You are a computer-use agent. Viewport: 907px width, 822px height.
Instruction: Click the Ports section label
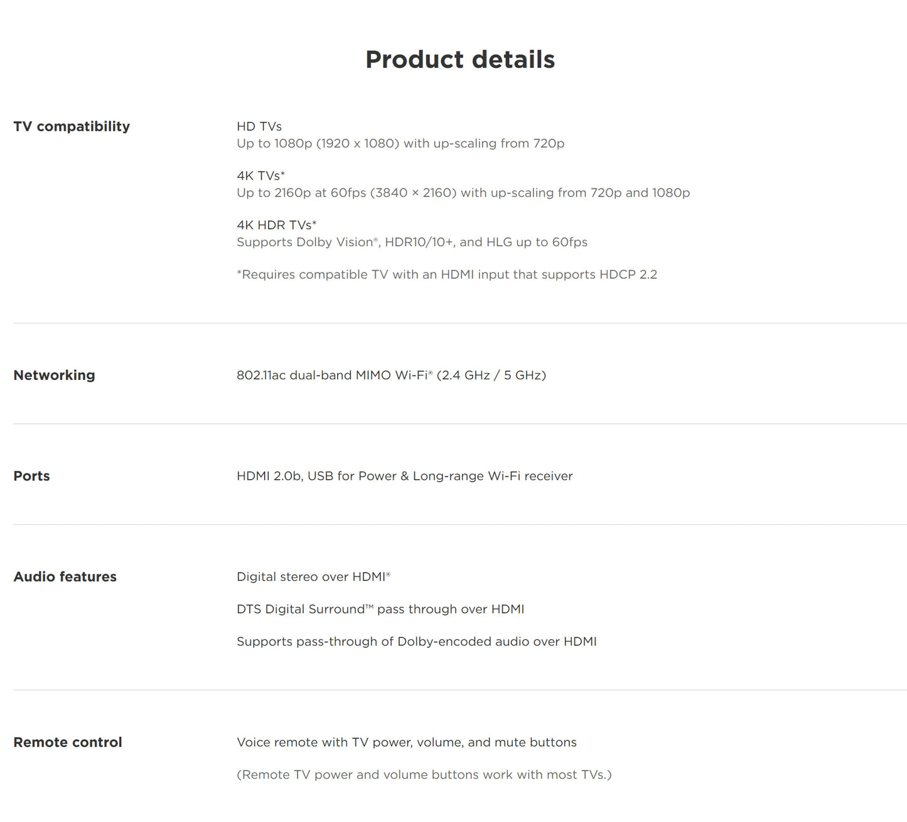[x=31, y=476]
